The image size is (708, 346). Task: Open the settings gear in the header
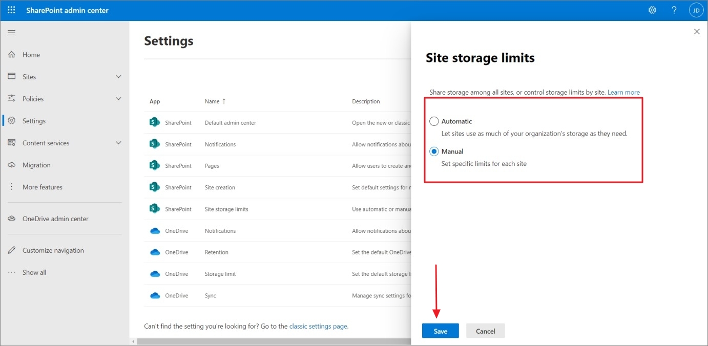coord(652,10)
